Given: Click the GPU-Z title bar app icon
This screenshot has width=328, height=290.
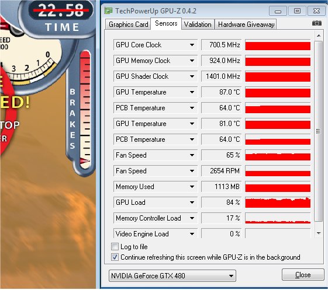Looking at the screenshot, I should [x=108, y=11].
